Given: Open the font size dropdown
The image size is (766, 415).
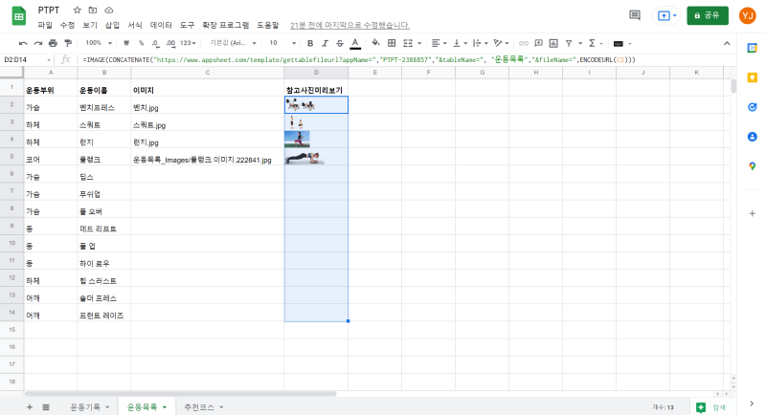Looking at the screenshot, I should 282,43.
